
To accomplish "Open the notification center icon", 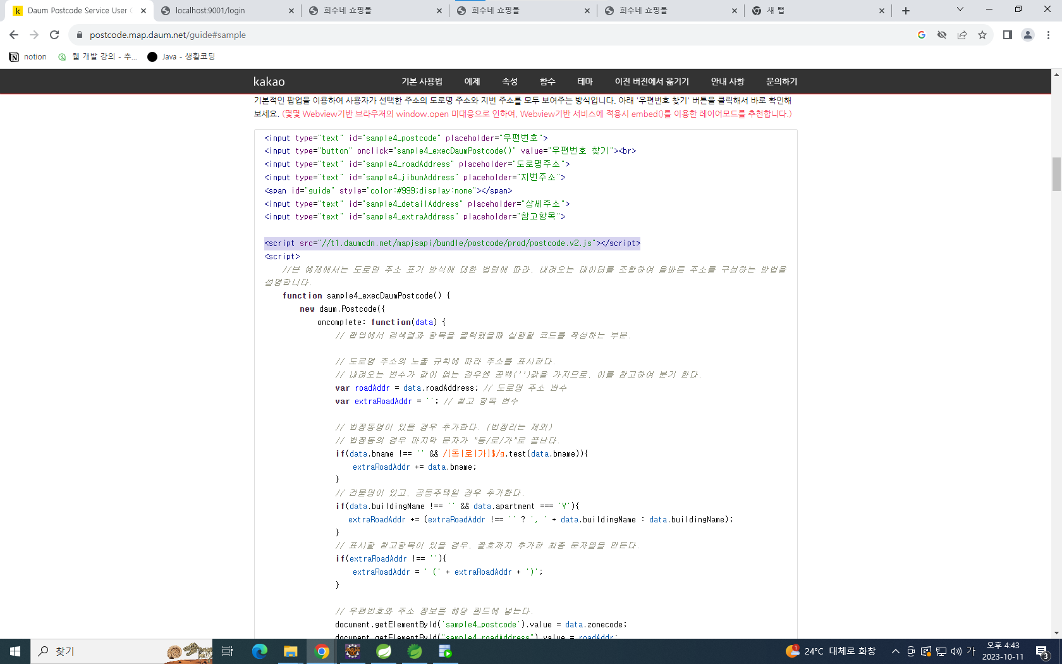I will pyautogui.click(x=1043, y=651).
